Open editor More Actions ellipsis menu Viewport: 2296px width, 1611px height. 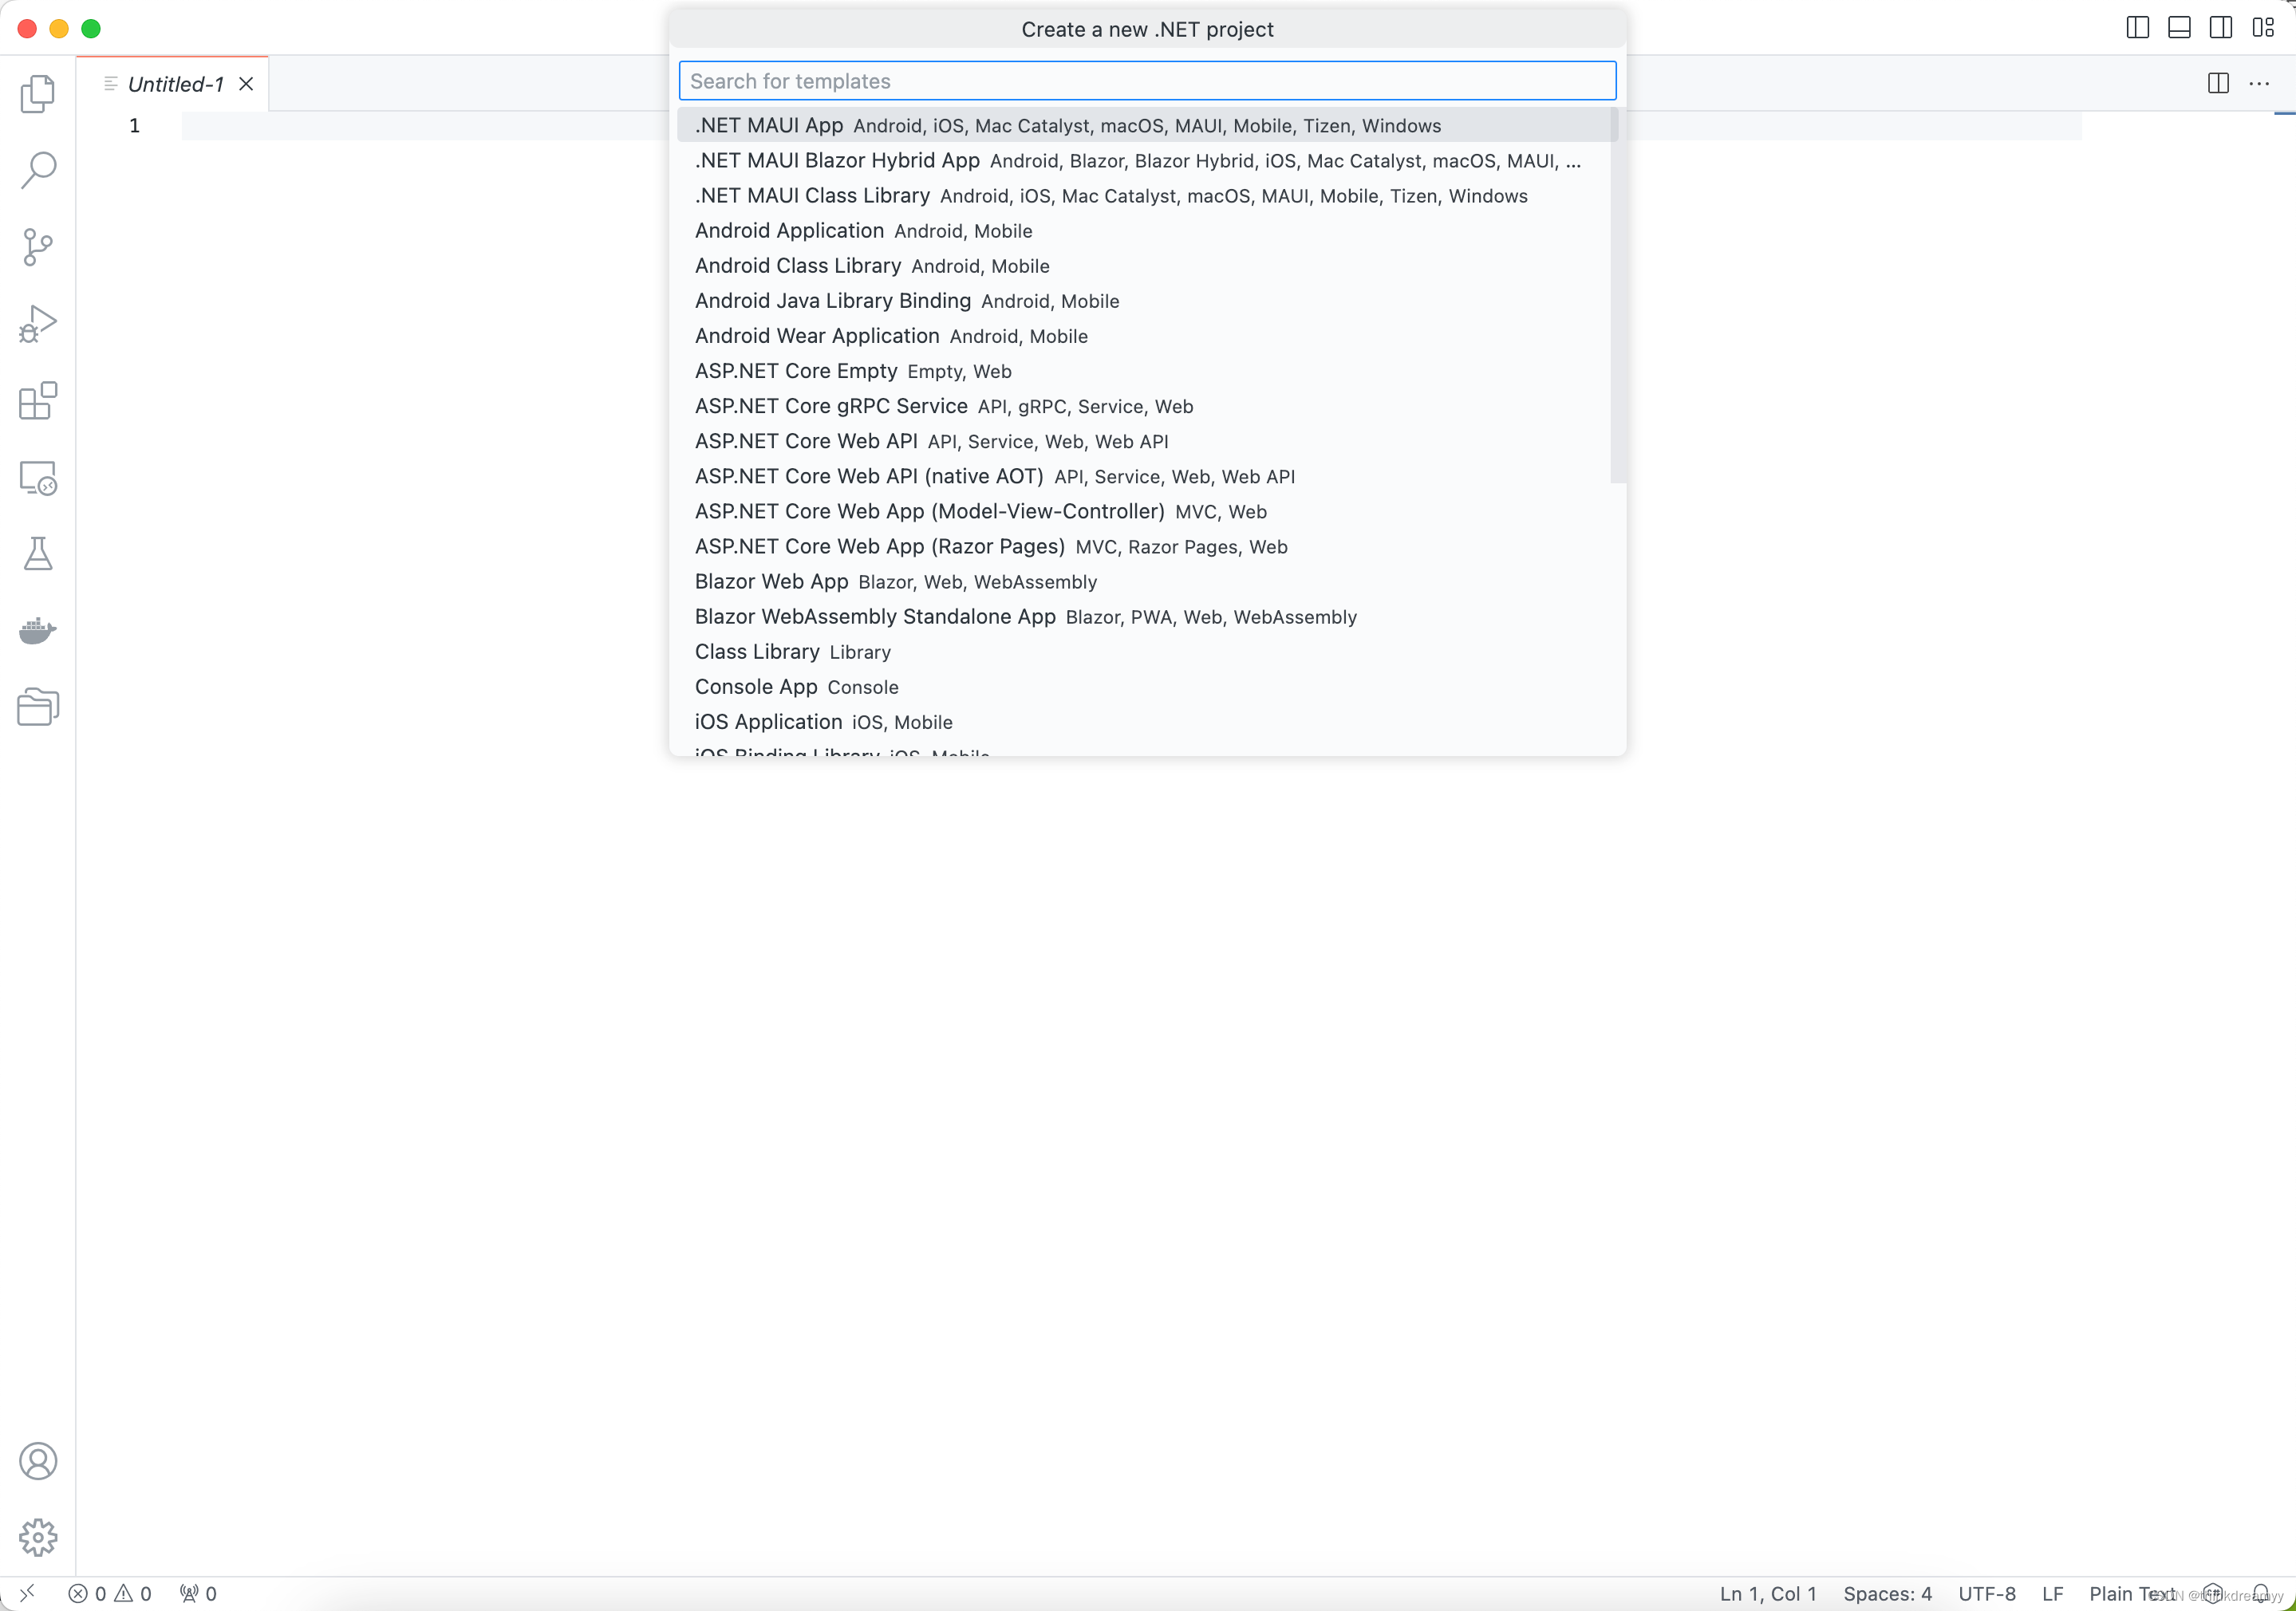[x=2259, y=84]
